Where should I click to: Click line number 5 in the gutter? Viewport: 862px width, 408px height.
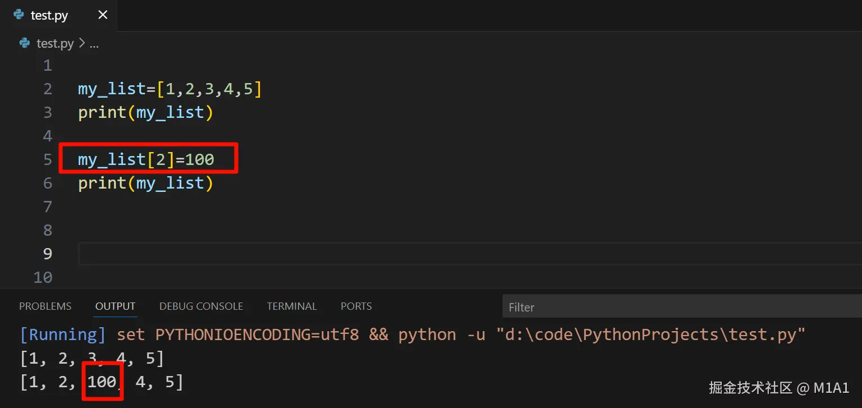tap(47, 160)
